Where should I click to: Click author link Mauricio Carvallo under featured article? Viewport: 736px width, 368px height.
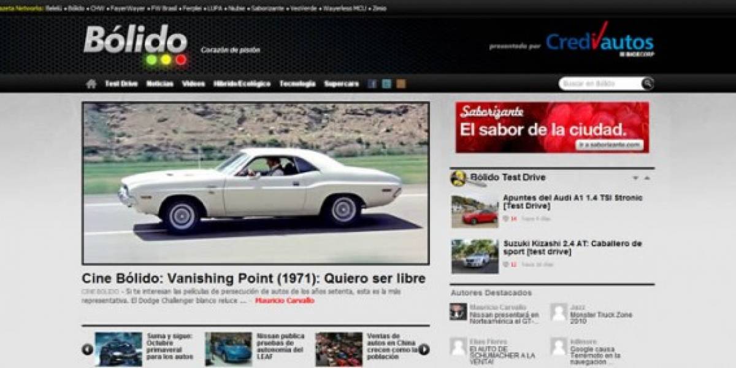[x=285, y=301]
